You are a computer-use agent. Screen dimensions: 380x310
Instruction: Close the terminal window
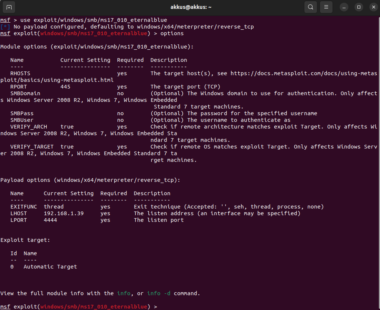pyautogui.click(x=372, y=7)
